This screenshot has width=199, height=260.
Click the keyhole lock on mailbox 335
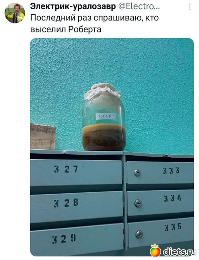coord(139,235)
